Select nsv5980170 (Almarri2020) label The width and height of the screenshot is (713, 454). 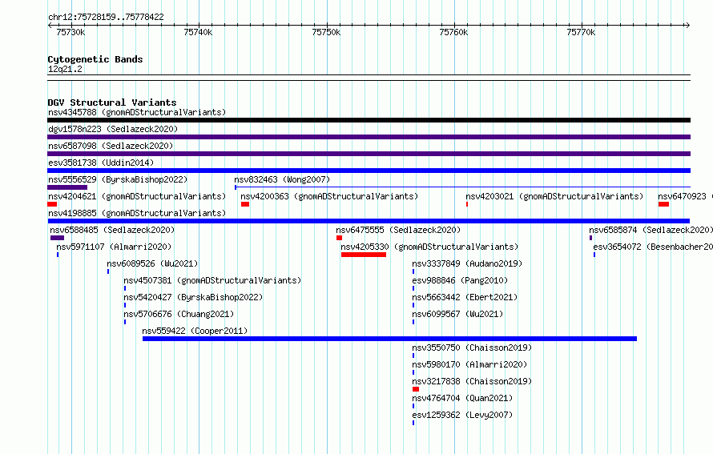click(x=469, y=364)
